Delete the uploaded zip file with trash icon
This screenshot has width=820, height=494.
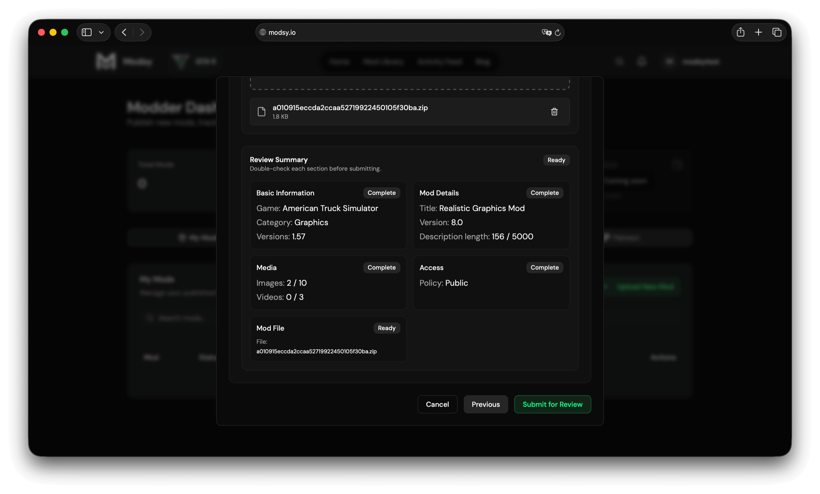point(554,112)
